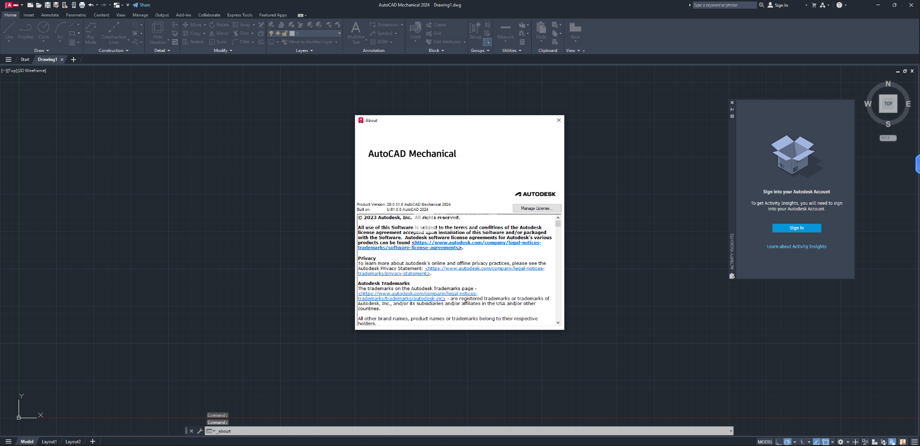Expand the Construction panel dropdown

[x=113, y=50]
